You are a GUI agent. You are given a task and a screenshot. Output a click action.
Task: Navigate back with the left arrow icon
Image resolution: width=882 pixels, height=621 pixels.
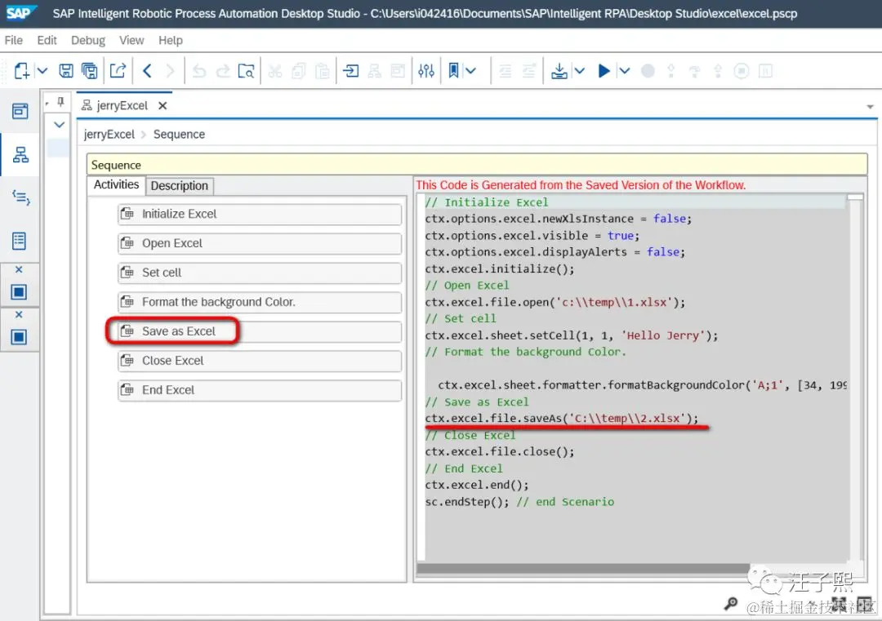(x=147, y=71)
